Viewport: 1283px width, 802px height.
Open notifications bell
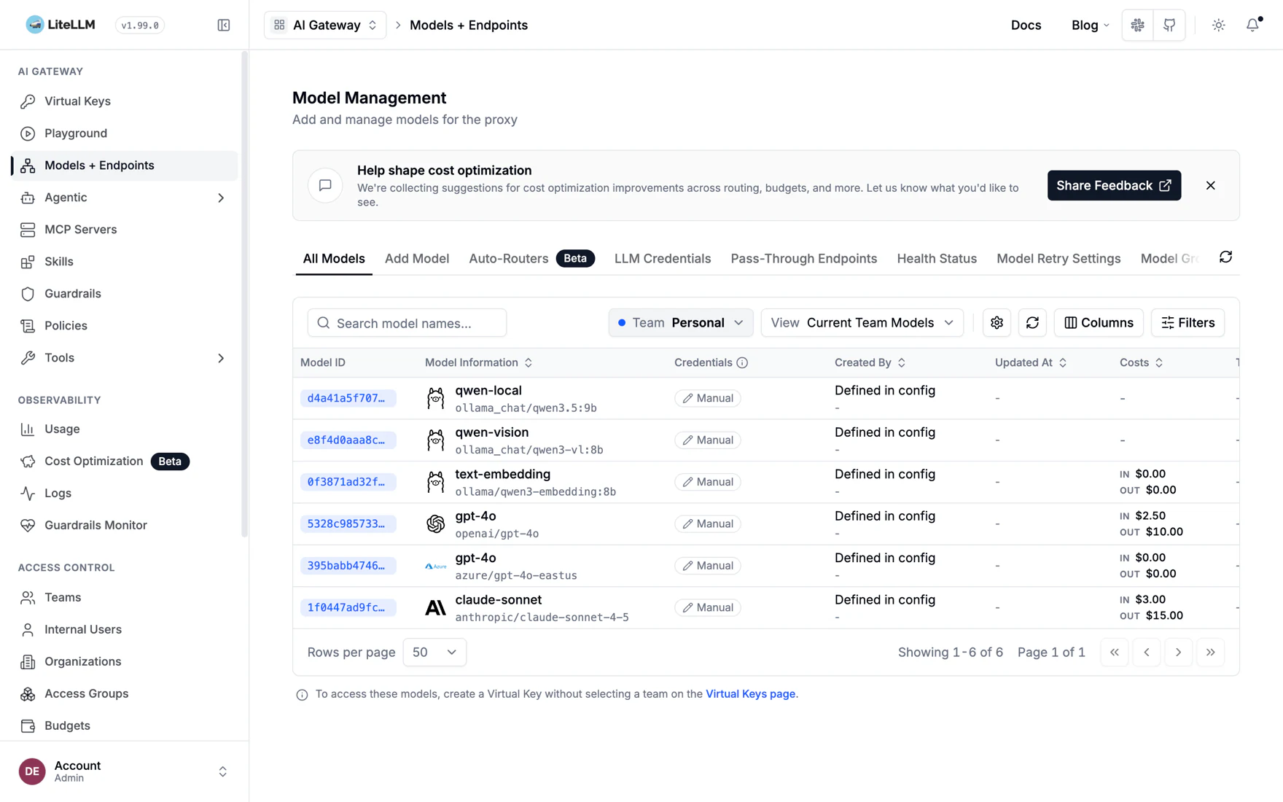(1252, 25)
